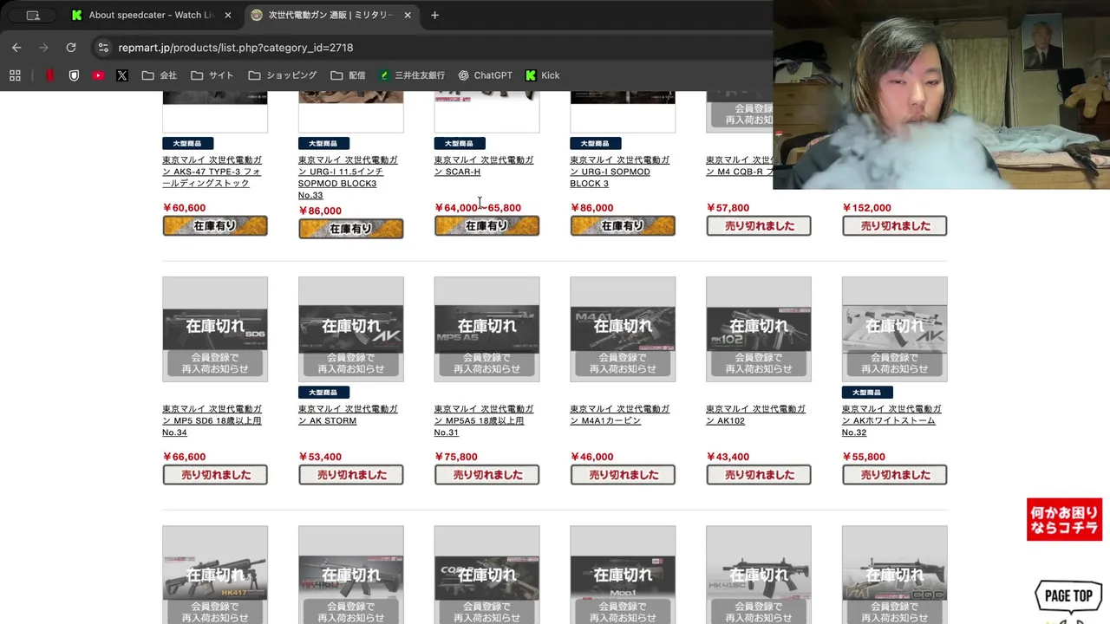Open MP5 SD6 product thumbnail

click(x=215, y=329)
